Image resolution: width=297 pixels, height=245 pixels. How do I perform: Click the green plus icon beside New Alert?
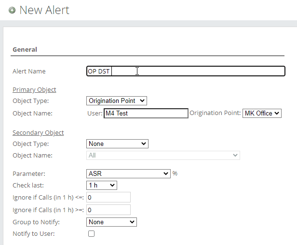click(12, 10)
